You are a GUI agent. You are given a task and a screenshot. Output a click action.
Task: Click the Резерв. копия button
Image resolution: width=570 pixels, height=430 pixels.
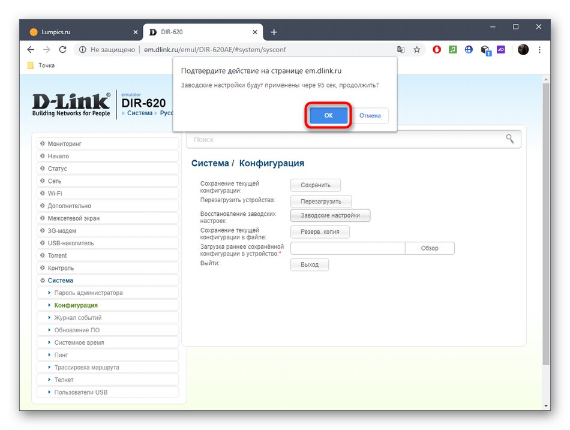click(x=320, y=231)
